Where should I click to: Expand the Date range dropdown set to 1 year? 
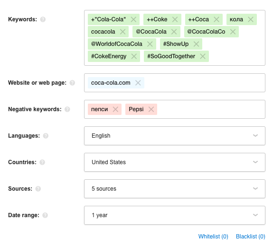[175, 215]
